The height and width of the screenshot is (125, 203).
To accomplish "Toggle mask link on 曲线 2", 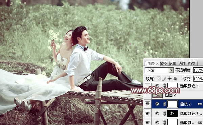I will point(165,104).
